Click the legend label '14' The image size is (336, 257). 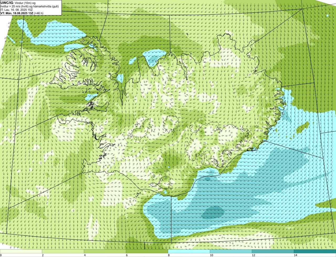coord(295,255)
